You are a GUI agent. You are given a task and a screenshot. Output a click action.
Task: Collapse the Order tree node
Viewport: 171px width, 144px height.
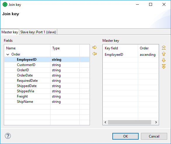tap(8, 54)
